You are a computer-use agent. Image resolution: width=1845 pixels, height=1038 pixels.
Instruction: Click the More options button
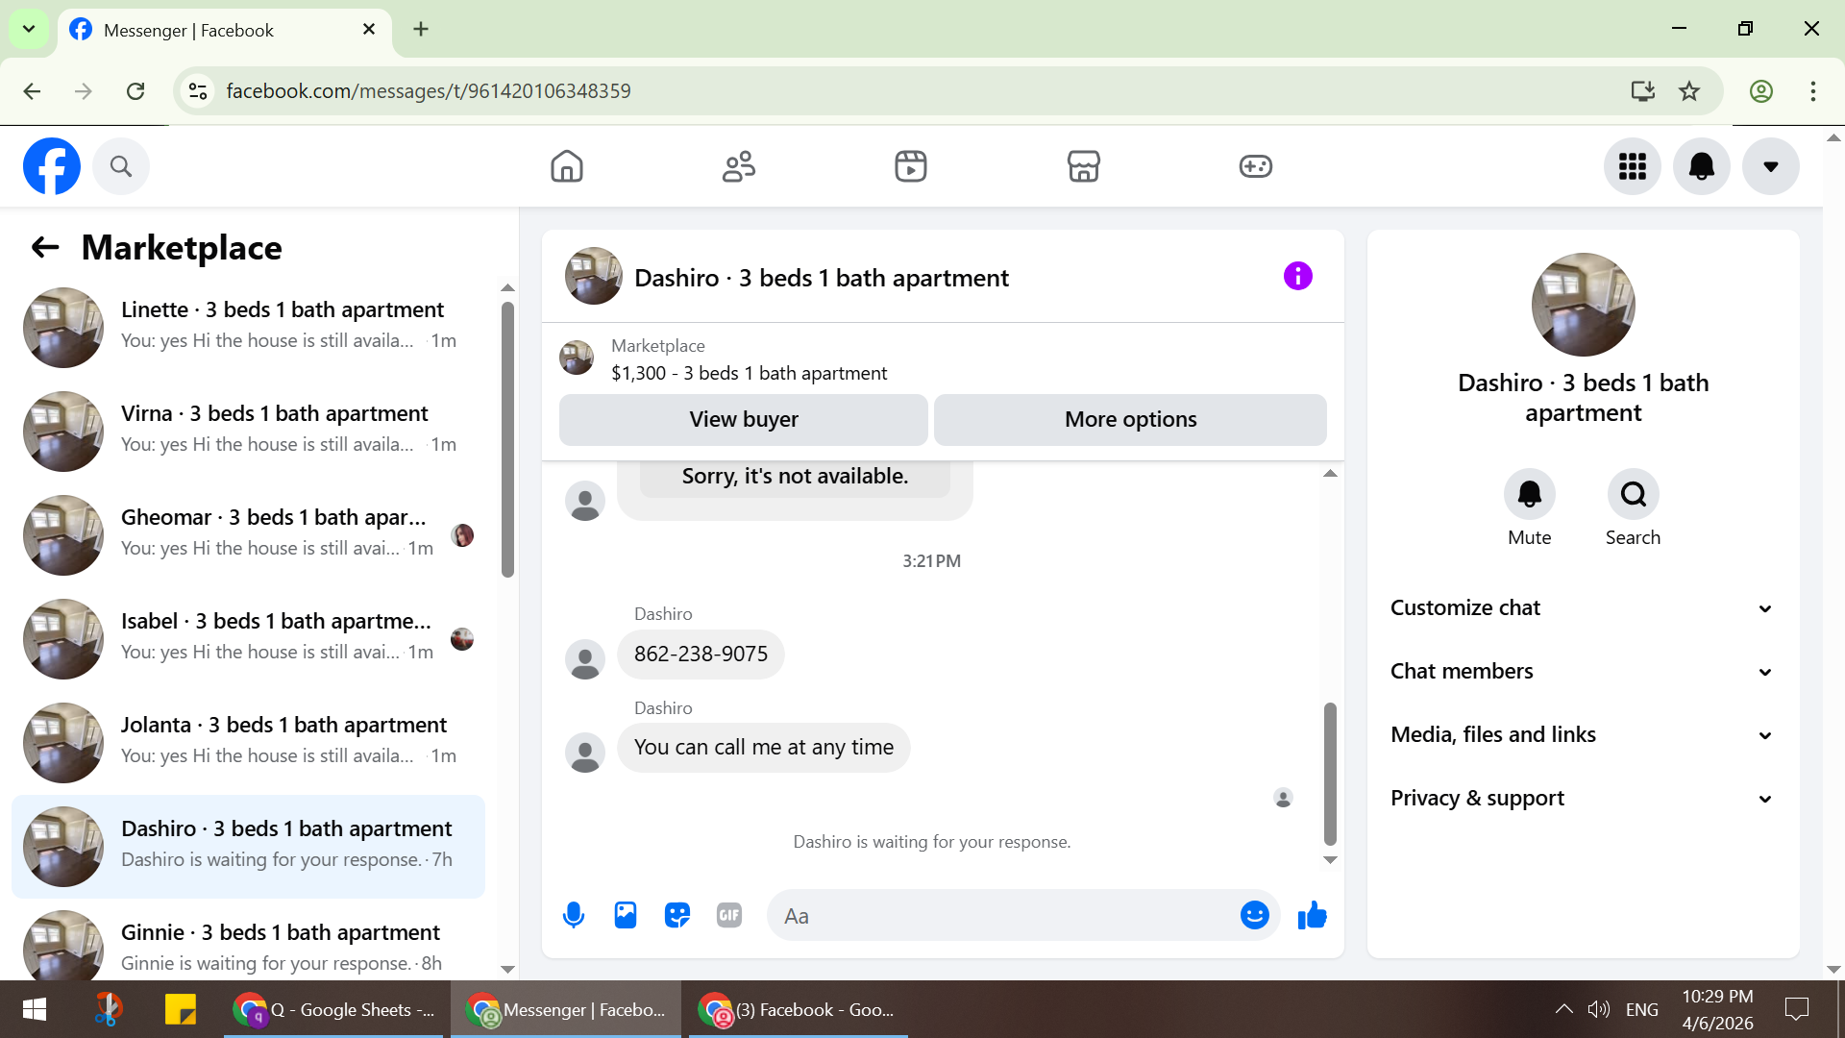(1130, 419)
